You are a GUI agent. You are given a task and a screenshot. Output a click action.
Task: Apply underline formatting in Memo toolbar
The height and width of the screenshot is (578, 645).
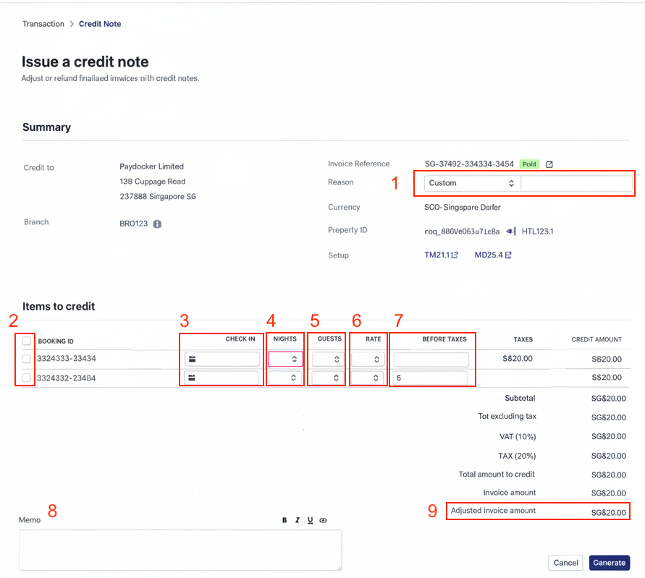click(x=311, y=520)
